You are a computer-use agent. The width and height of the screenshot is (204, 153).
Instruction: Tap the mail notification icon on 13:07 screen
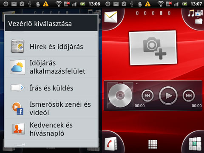[116, 4]
